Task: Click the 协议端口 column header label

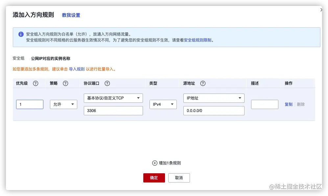Action: [x=91, y=83]
